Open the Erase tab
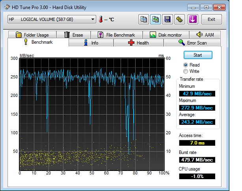The height and width of the screenshot is (191, 242). (x=74, y=35)
